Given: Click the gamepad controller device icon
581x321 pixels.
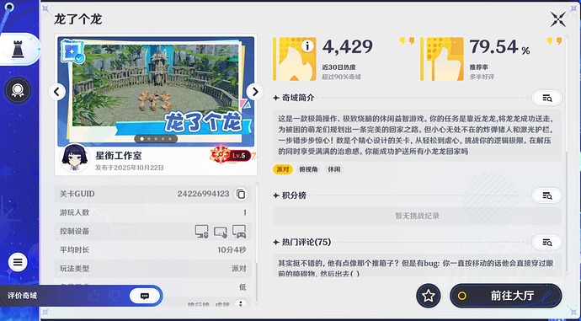Looking at the screenshot, I should pyautogui.click(x=239, y=232).
